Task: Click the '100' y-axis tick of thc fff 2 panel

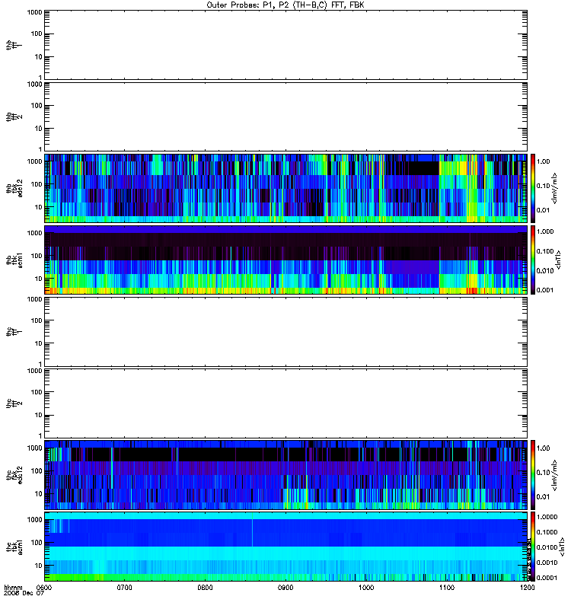Action: pyautogui.click(x=37, y=392)
